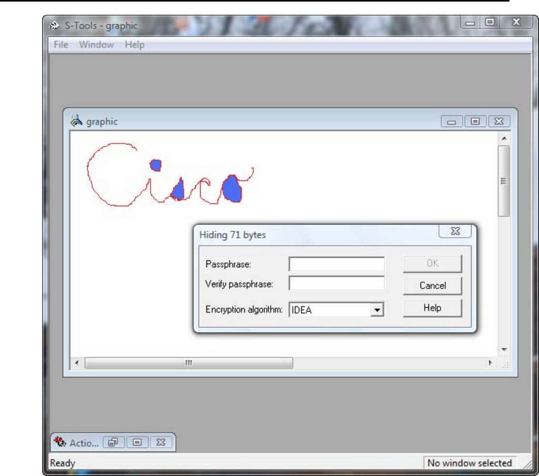Image resolution: width=539 pixels, height=476 pixels.
Task: Click the horizontal scrollbar thumb
Action: 189,363
